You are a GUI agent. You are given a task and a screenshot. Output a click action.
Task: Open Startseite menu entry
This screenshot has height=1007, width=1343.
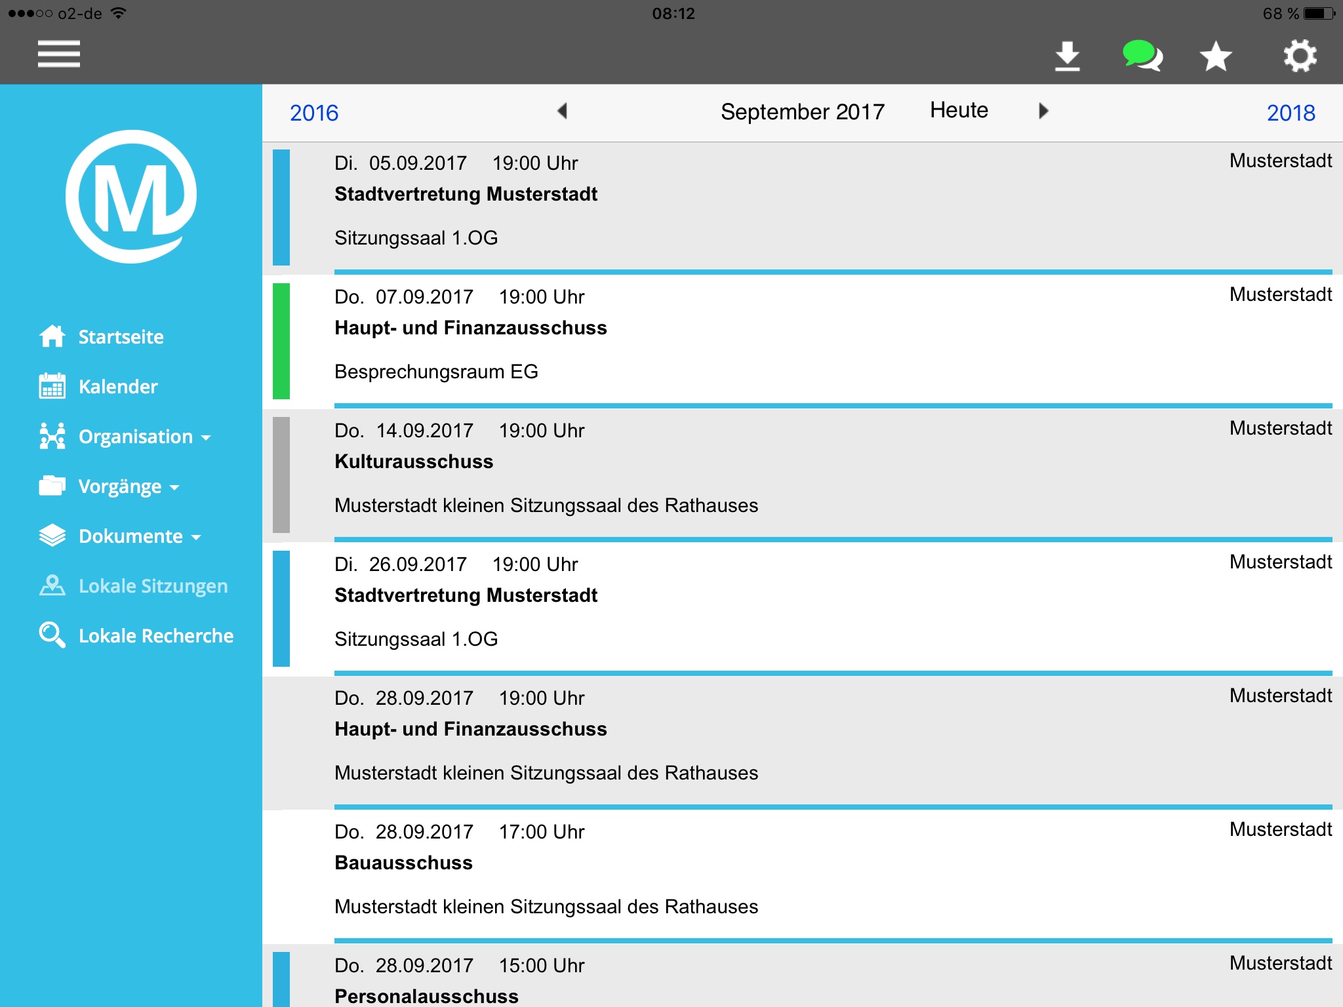pos(121,337)
